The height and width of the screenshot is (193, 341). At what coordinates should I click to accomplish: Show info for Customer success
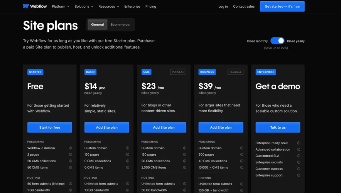coord(299,169)
